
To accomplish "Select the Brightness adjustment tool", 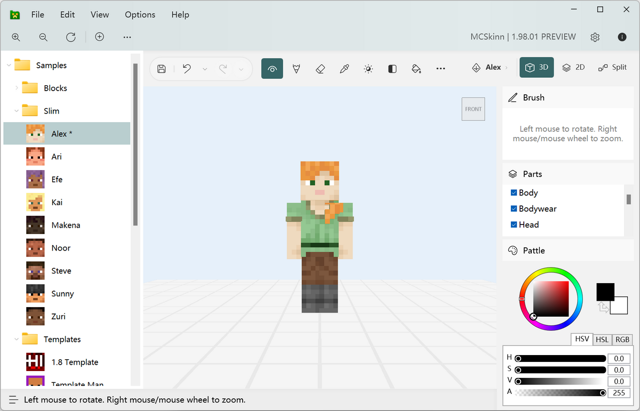I will coord(368,68).
